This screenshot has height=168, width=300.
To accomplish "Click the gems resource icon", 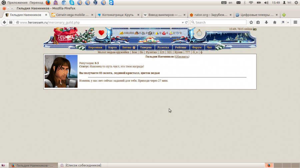I will (x=171, y=33).
